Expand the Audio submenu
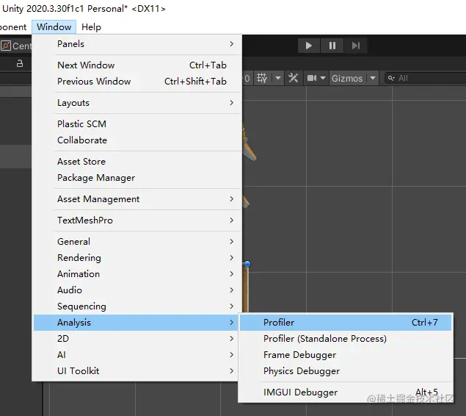Image resolution: width=466 pixels, height=416 pixels. 136,290
